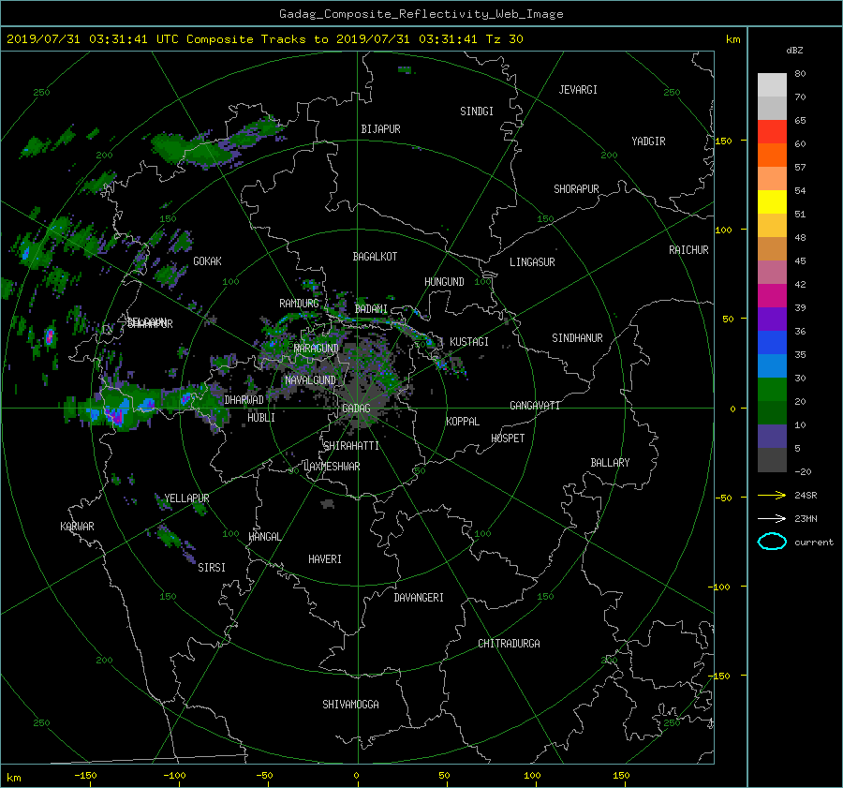
Task: Click the BADAMI city label
Action: pyautogui.click(x=371, y=309)
